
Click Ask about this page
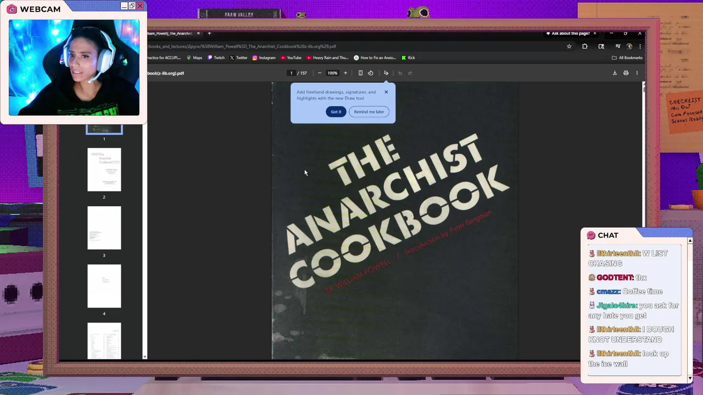click(568, 33)
